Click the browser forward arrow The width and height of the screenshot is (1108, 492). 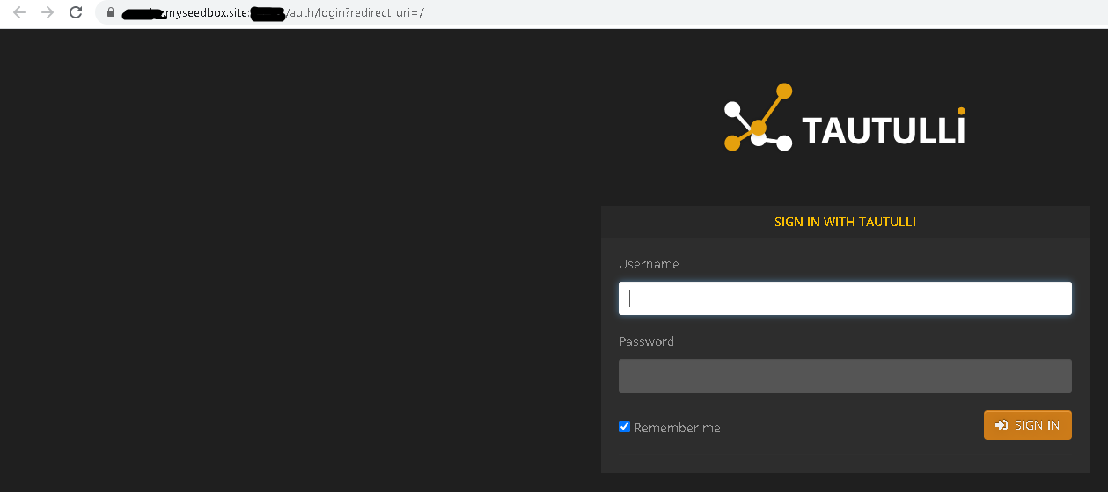pos(48,12)
